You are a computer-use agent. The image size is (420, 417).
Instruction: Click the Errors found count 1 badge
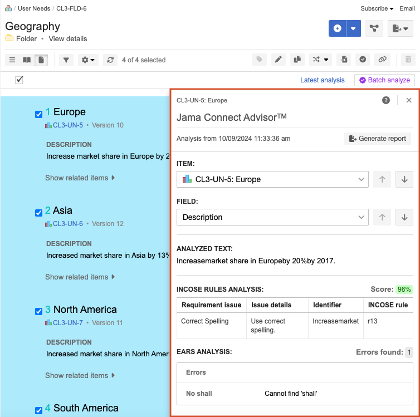[x=409, y=352]
